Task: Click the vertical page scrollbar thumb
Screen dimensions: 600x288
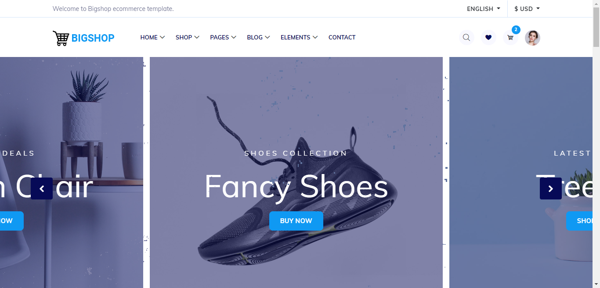Action: [x=596, y=26]
